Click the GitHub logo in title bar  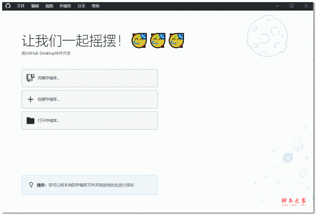point(7,6)
